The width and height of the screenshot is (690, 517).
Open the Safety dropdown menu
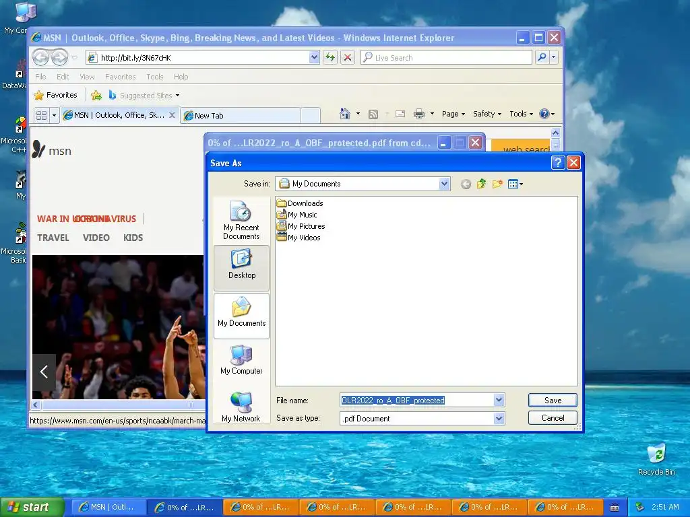[x=487, y=114]
